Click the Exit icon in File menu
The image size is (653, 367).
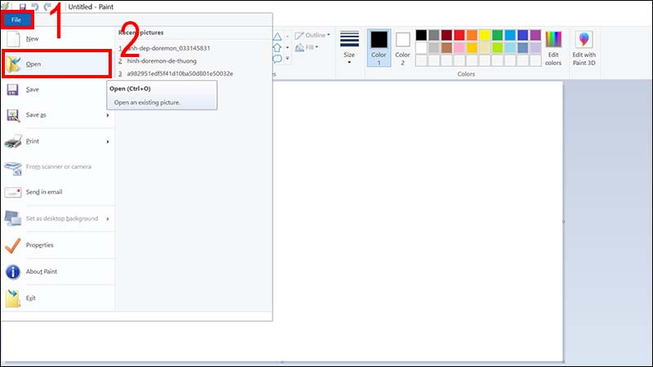(x=14, y=298)
